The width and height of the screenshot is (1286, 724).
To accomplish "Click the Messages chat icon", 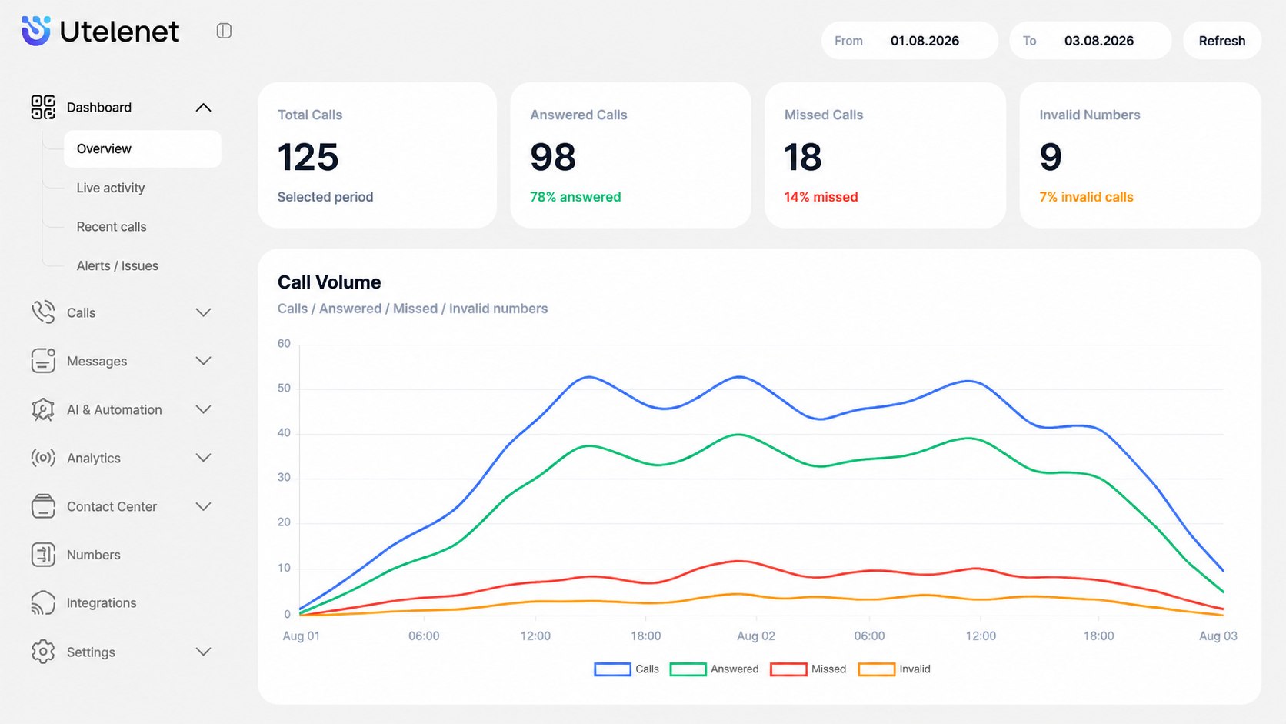I will click(x=43, y=361).
